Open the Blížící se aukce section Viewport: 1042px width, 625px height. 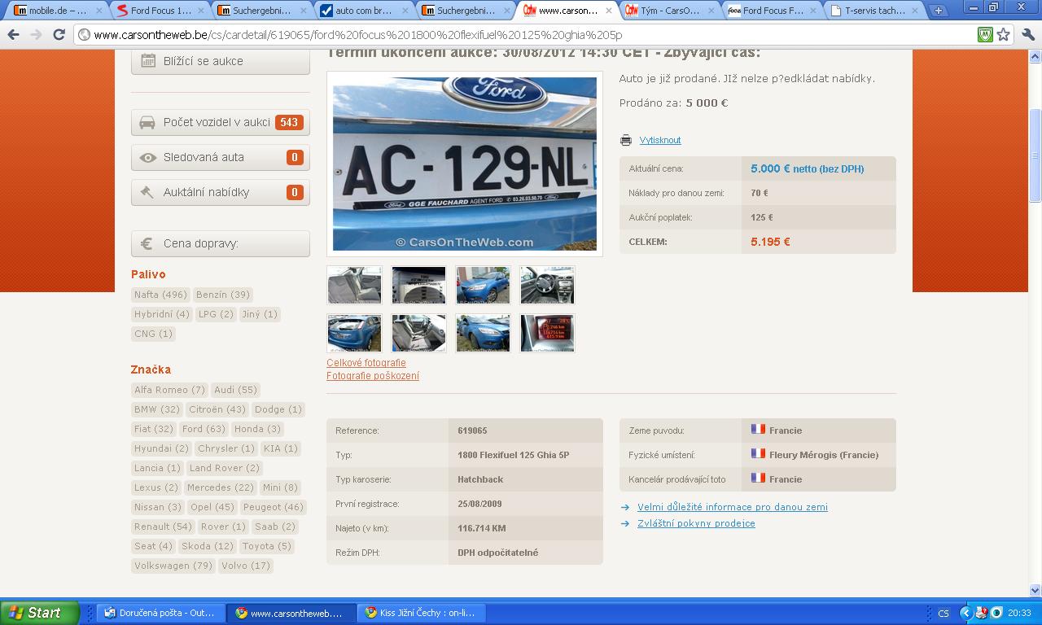[x=221, y=61]
